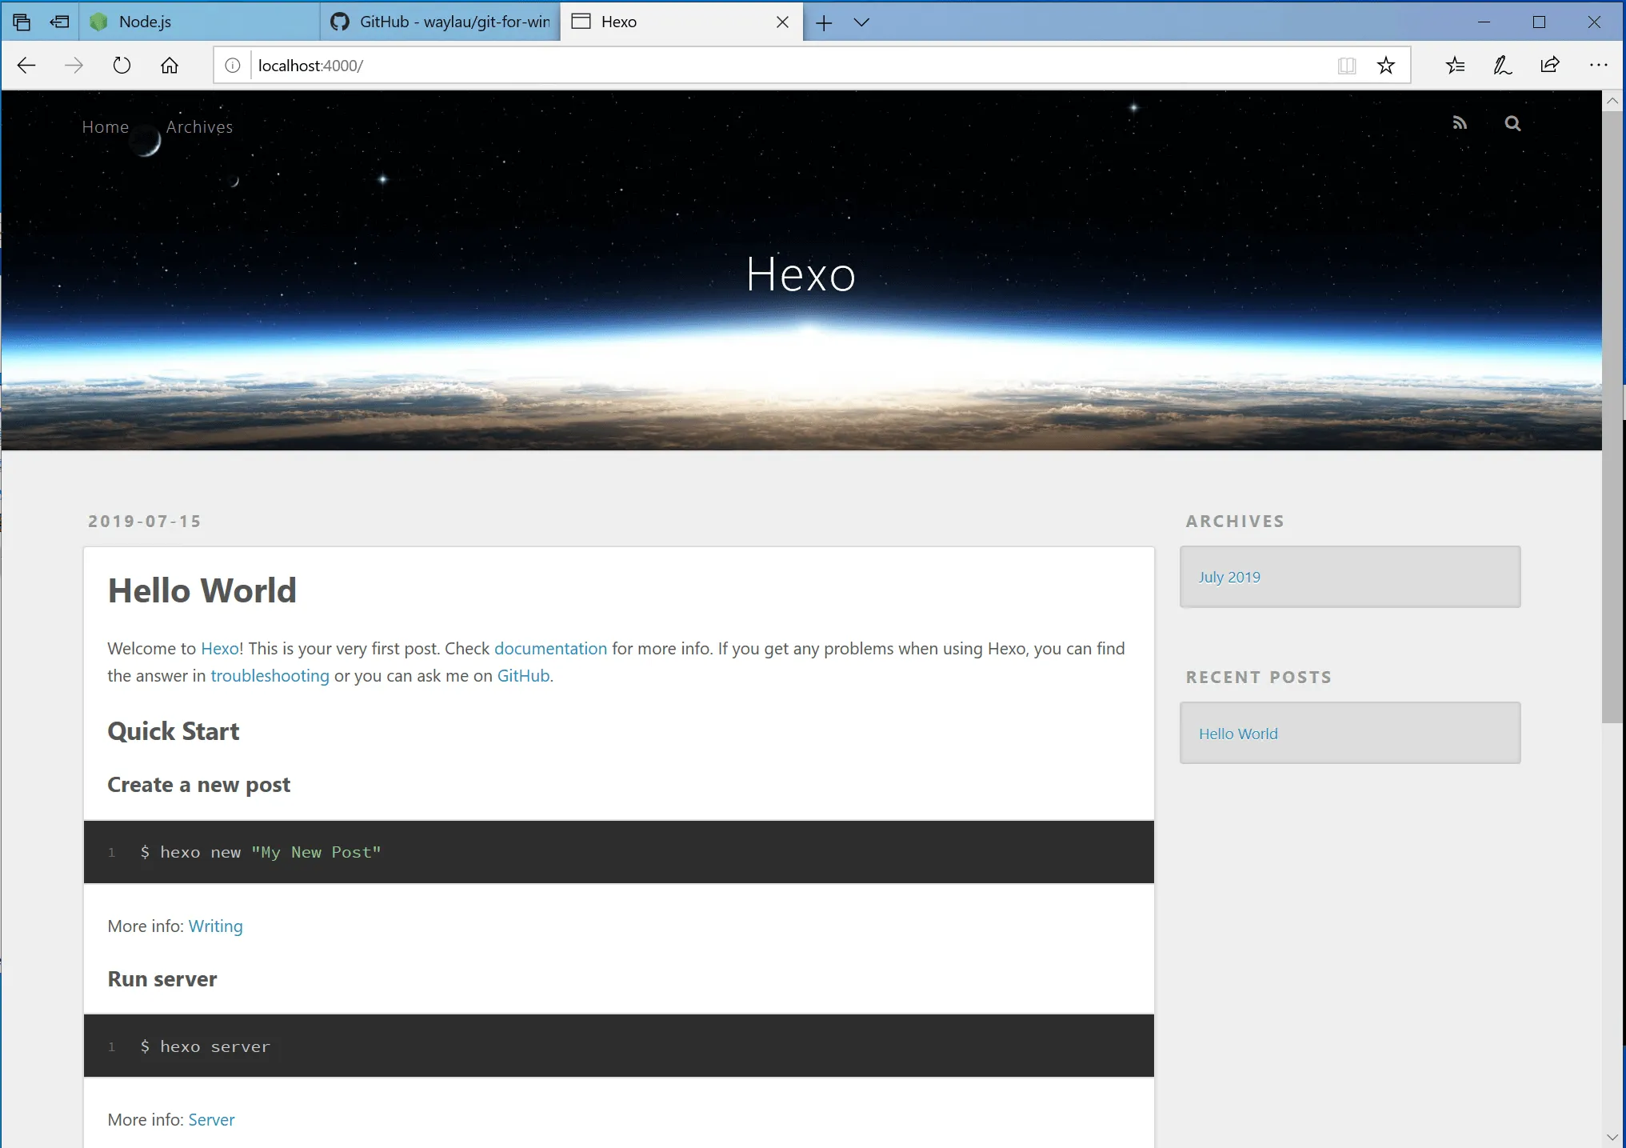This screenshot has width=1626, height=1148.
Task: Refresh the page with reload icon
Action: (x=122, y=66)
